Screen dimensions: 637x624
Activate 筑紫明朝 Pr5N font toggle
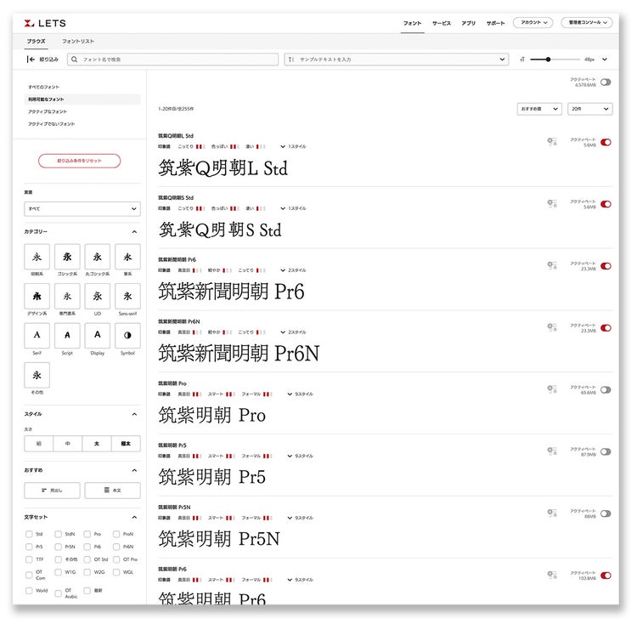606,513
